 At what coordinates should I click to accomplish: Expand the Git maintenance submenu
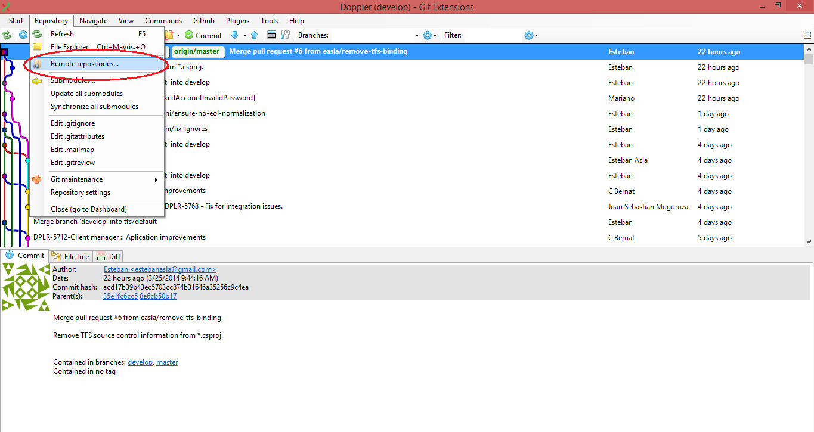pyautogui.click(x=97, y=179)
